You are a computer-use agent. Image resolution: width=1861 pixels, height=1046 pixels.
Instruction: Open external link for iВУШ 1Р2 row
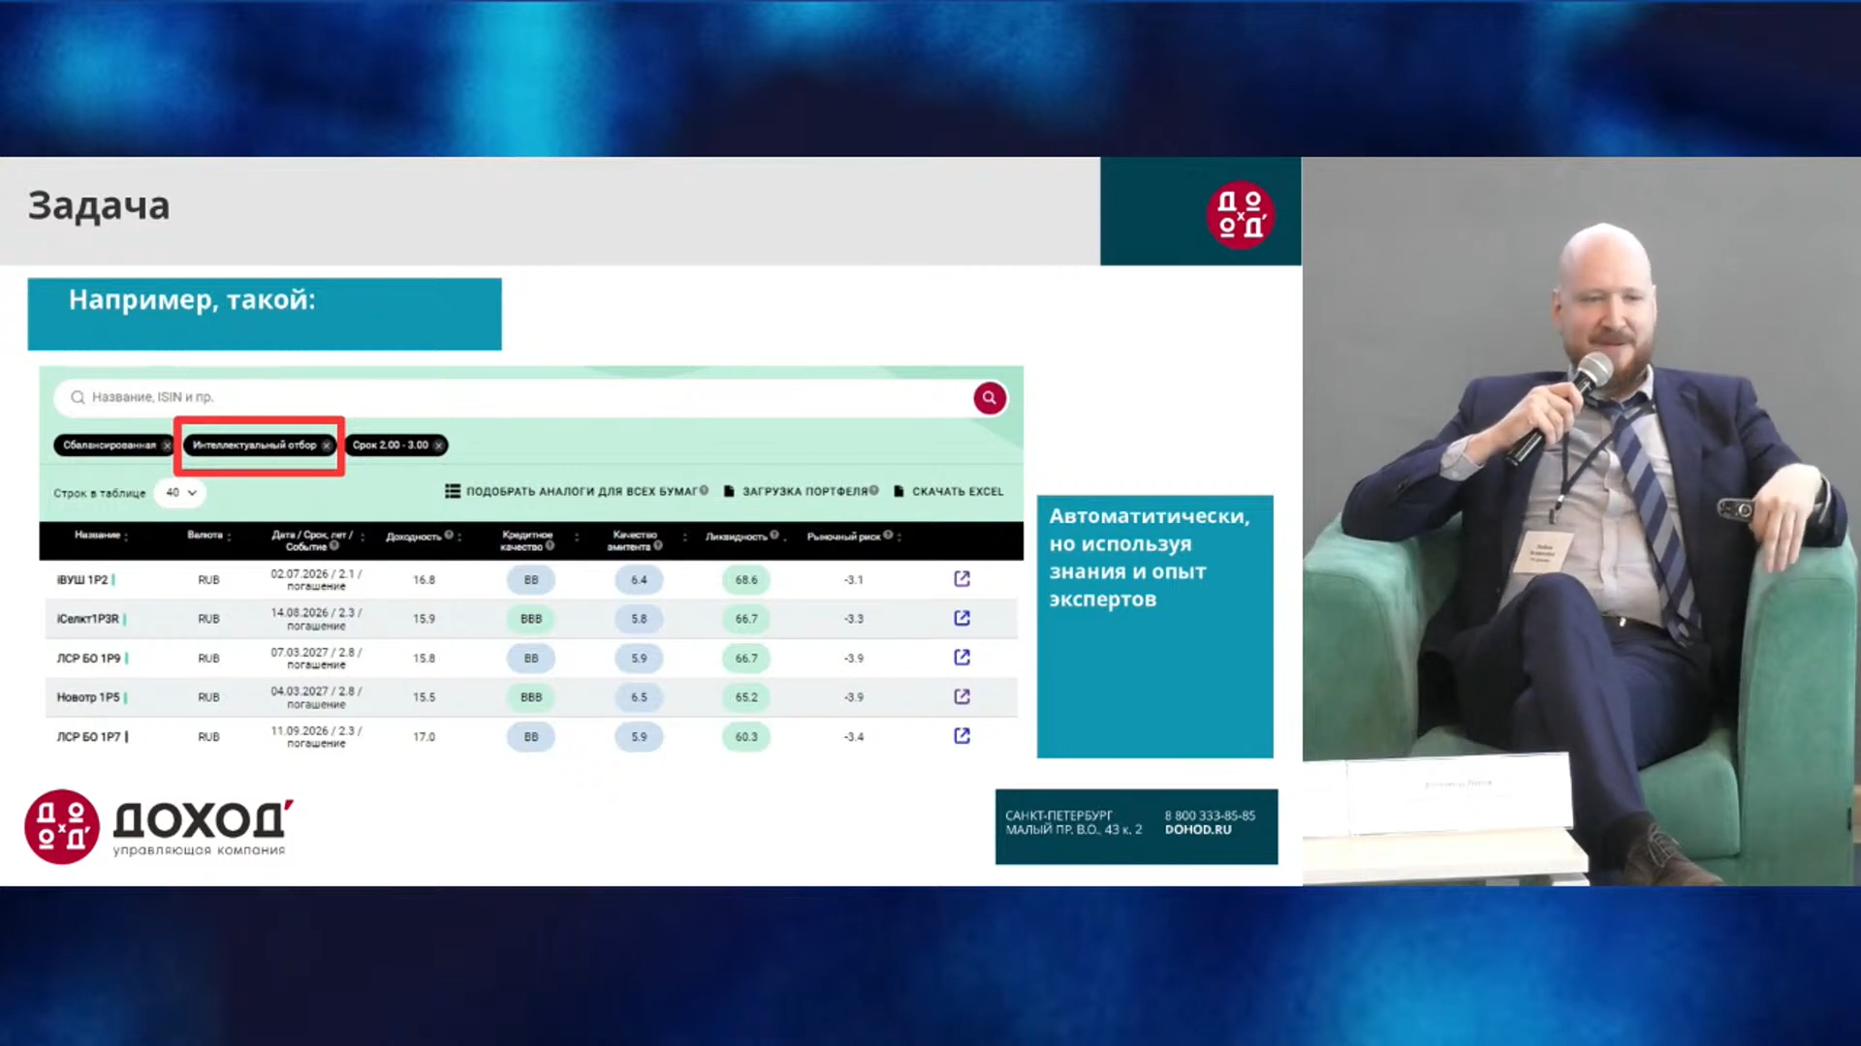(x=962, y=579)
